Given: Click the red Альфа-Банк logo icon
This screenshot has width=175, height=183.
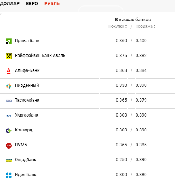Looking at the screenshot, I should pyautogui.click(x=9, y=71).
